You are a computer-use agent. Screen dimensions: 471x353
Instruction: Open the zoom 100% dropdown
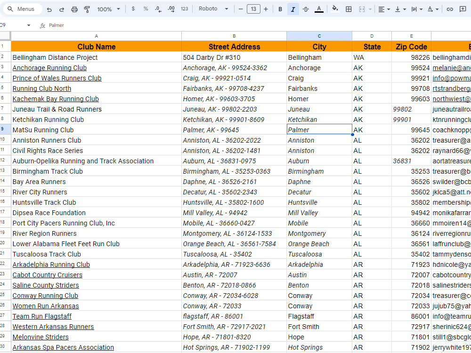click(108, 9)
